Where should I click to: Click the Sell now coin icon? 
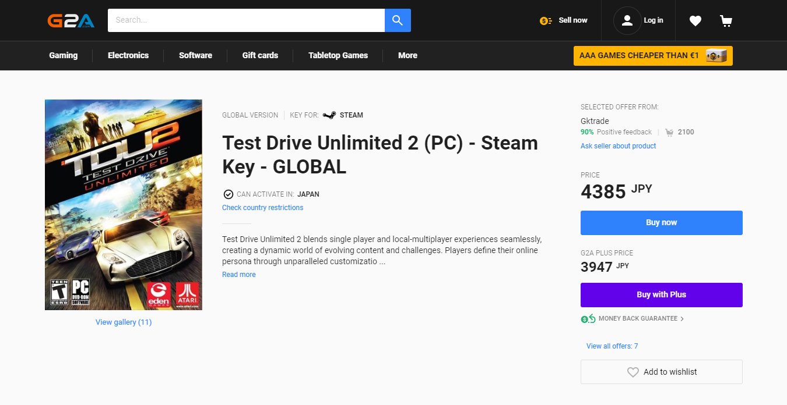tap(546, 21)
